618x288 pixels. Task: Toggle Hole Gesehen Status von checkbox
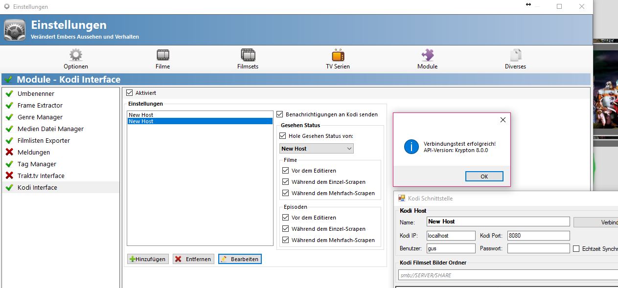coord(283,136)
